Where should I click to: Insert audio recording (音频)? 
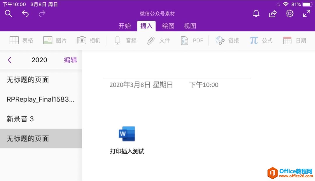[125, 40]
